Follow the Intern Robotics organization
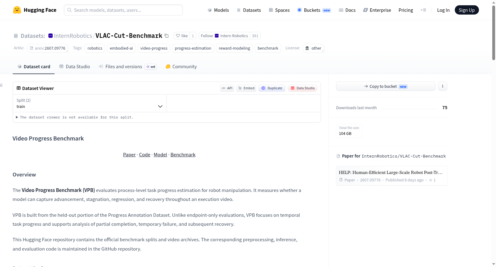 tap(224, 36)
